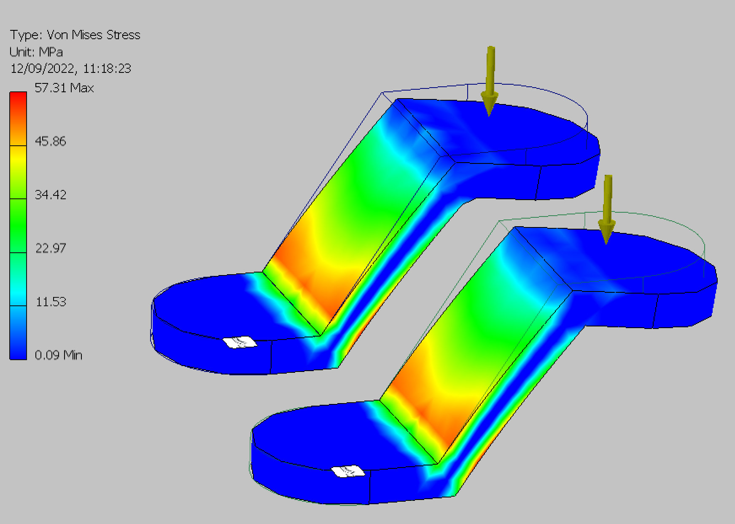Screen dimensions: 735x524
Task: Click the Von Mises Stress title text
Action: (x=76, y=35)
